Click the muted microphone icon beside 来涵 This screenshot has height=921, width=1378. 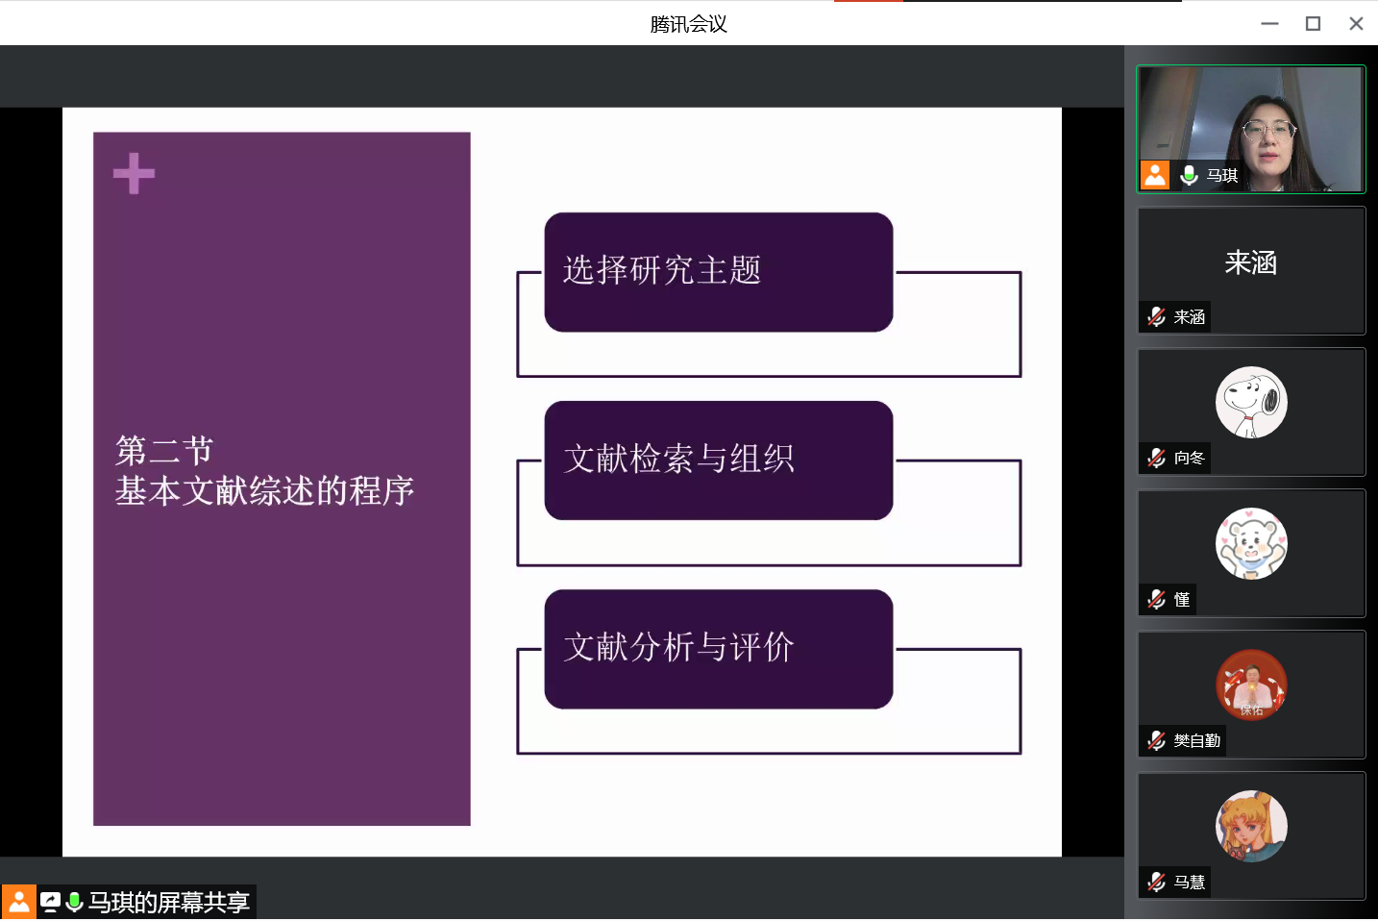(x=1156, y=316)
